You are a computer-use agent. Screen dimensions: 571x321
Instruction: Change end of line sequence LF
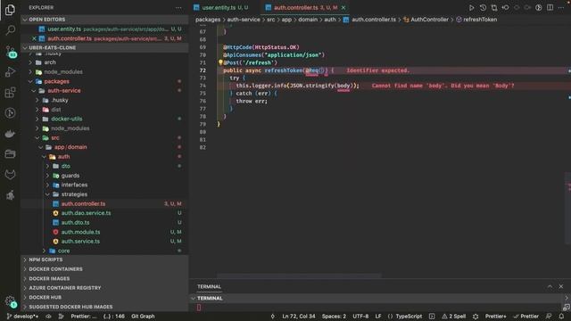(x=378, y=317)
